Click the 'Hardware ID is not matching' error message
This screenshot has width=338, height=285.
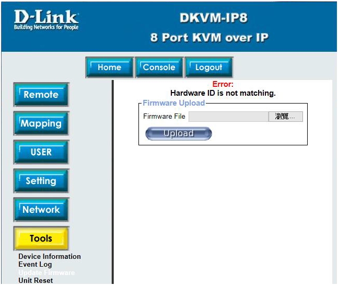tap(223, 93)
